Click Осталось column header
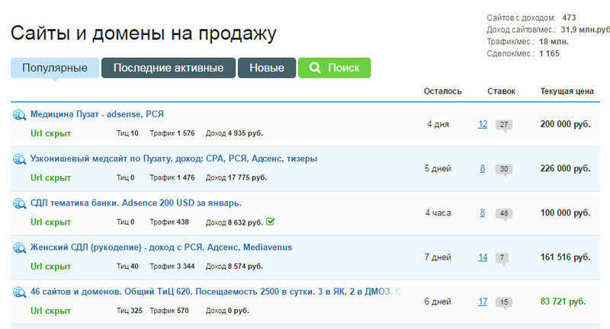Image resolution: width=610 pixels, height=329 pixels. tap(442, 91)
